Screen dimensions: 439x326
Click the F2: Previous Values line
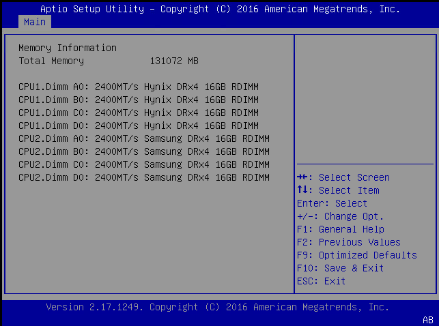point(349,242)
